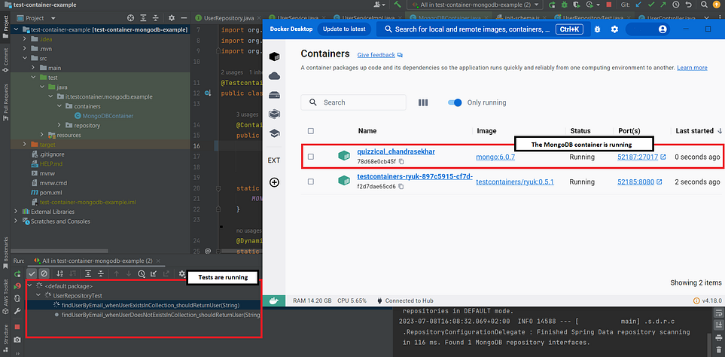Toggle show ignored tests button
This screenshot has height=357, width=725.
tap(44, 273)
